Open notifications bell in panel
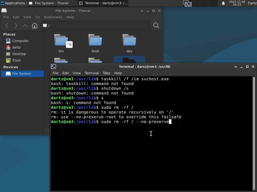Viewport: 257px width, 192px height. point(223,3)
